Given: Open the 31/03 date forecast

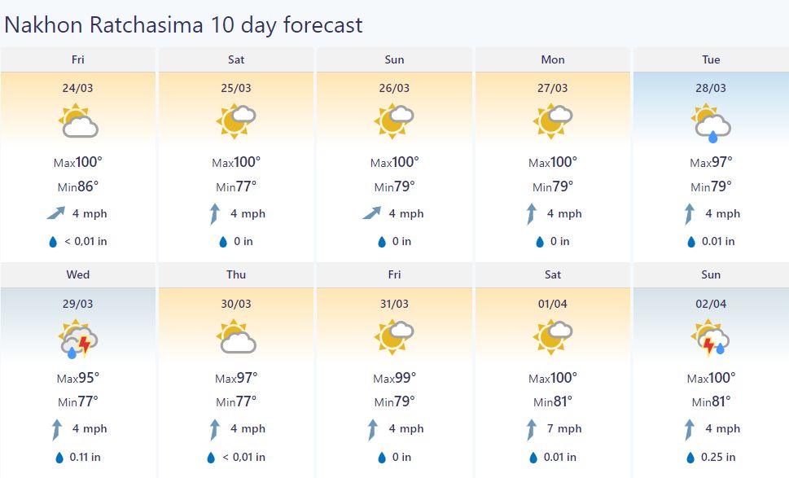Looking at the screenshot, I should point(394,304).
